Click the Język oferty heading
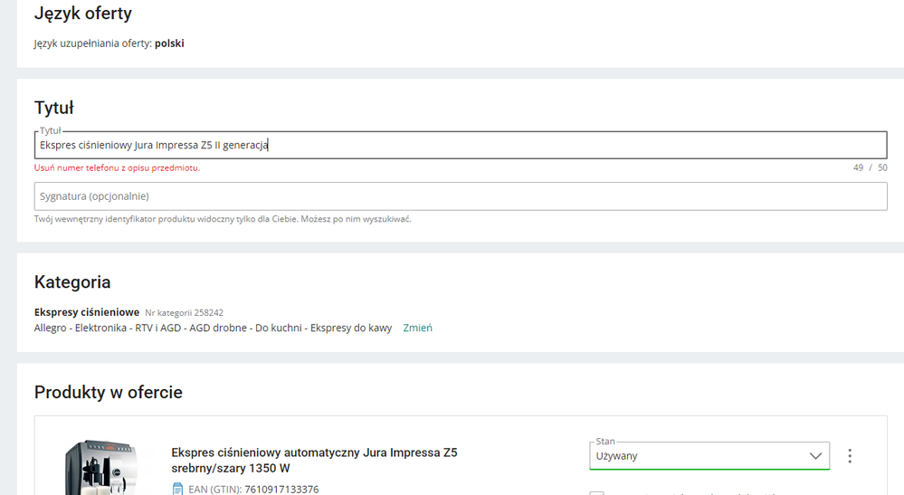The width and height of the screenshot is (904, 495). coord(83,14)
